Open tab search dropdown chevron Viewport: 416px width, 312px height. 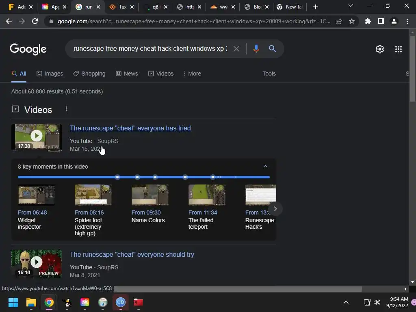(x=351, y=6)
